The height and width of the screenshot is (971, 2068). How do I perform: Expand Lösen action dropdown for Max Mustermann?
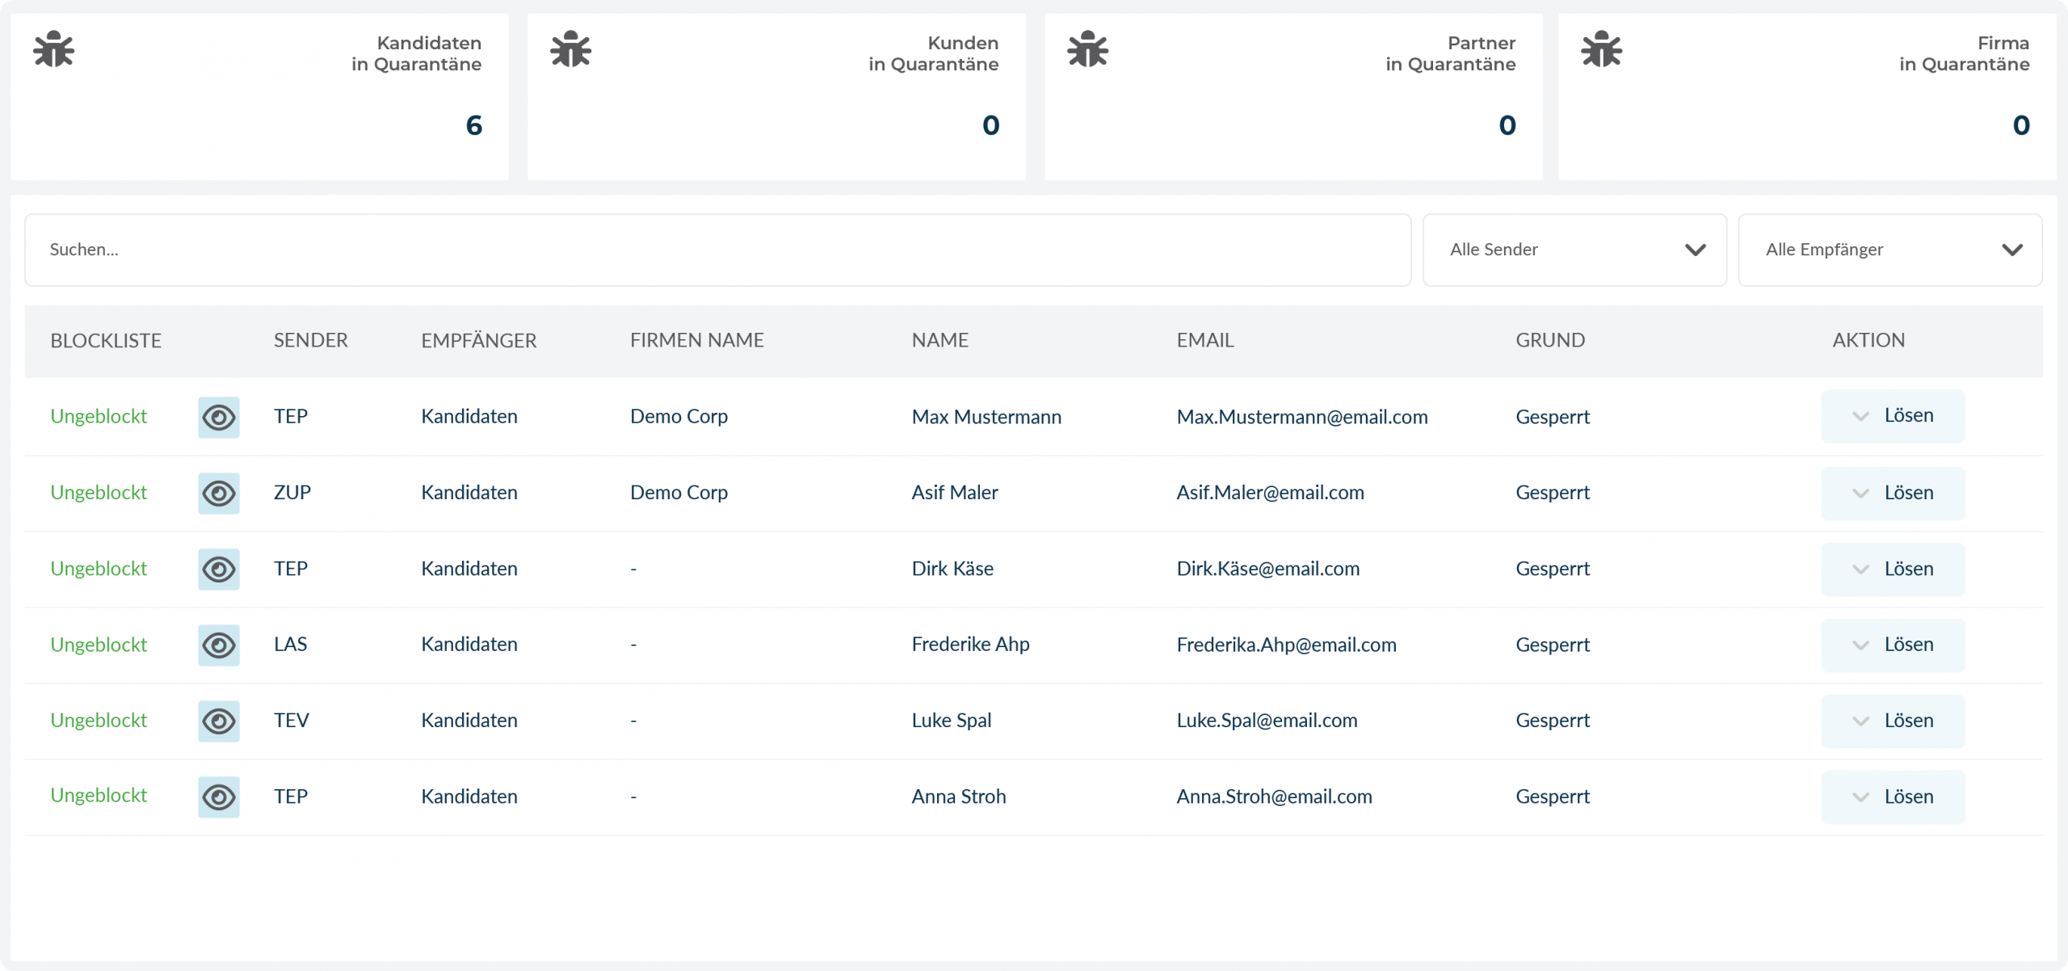click(1861, 417)
